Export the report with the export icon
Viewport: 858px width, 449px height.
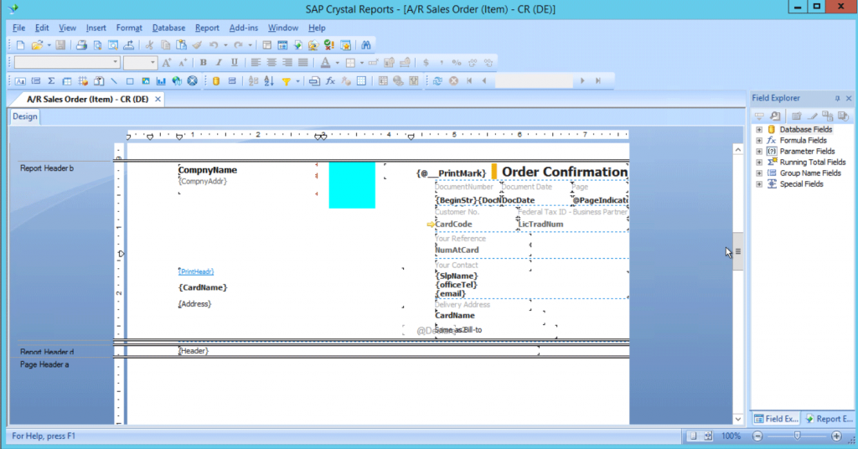(x=128, y=45)
